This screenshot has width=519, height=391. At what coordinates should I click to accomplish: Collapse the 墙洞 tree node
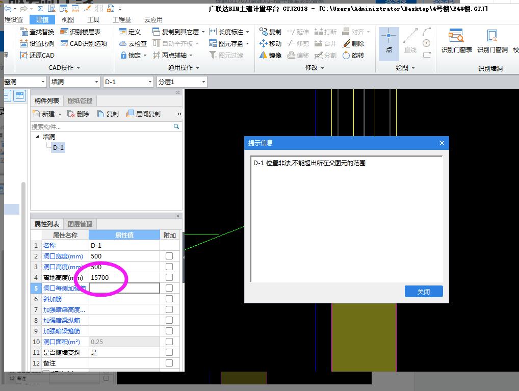tap(37, 137)
